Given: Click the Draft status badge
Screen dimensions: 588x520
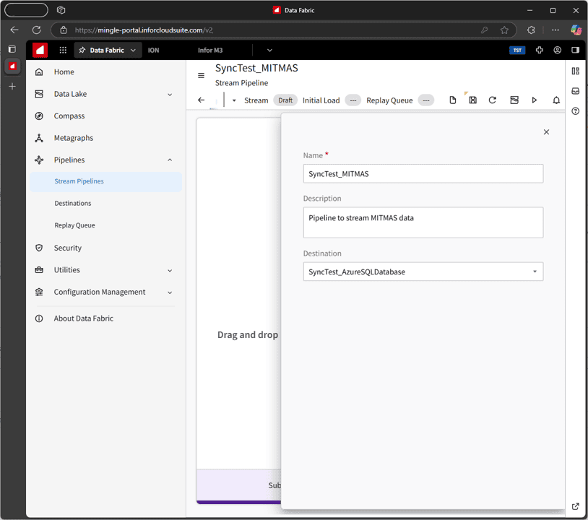Looking at the screenshot, I should [285, 100].
